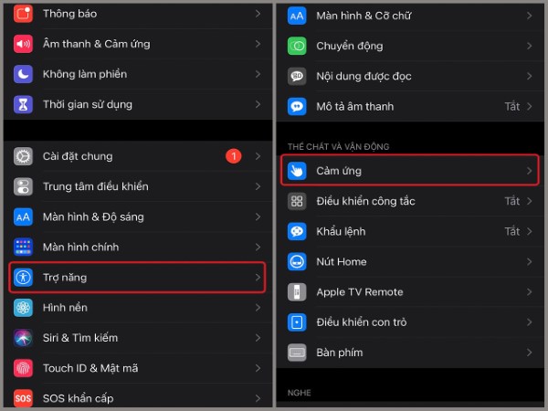Expand chevron next to Nút Home
This screenshot has width=548, height=411.
(x=530, y=262)
